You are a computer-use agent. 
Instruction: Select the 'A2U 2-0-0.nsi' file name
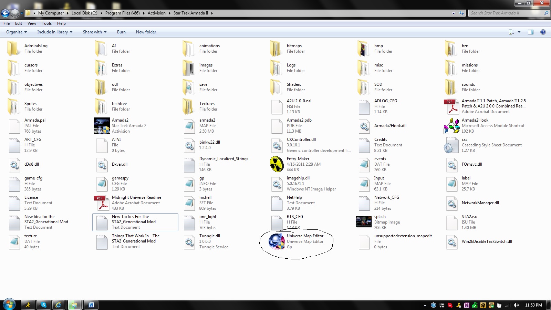(299, 101)
